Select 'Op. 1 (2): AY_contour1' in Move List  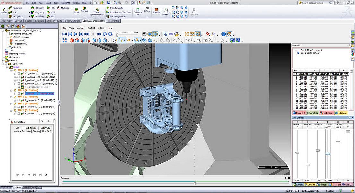[x=311, y=50]
